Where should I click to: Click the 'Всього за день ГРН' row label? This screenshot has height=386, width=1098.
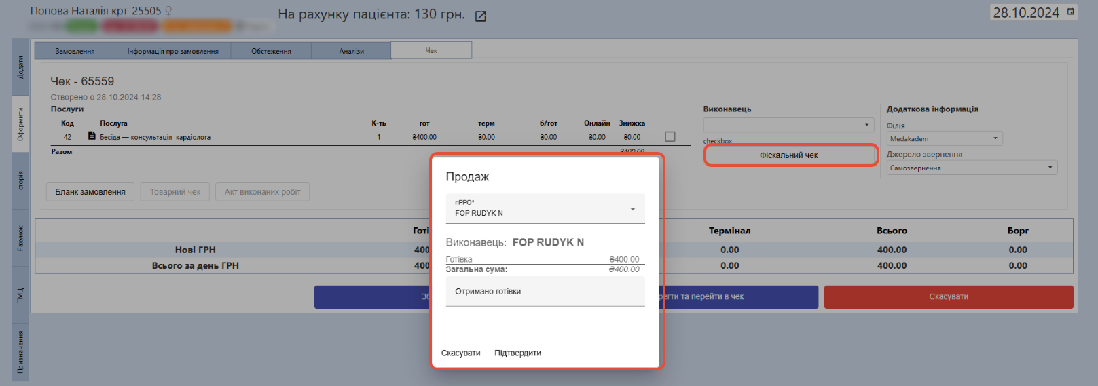tap(195, 265)
